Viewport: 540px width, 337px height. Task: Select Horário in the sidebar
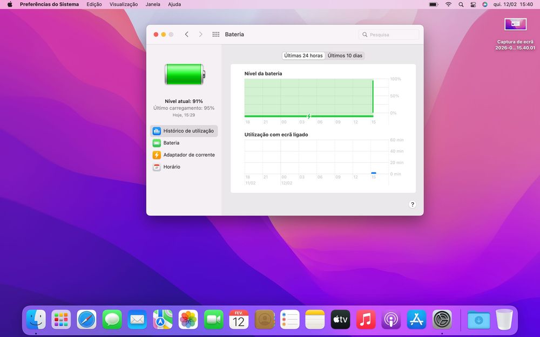point(184,167)
